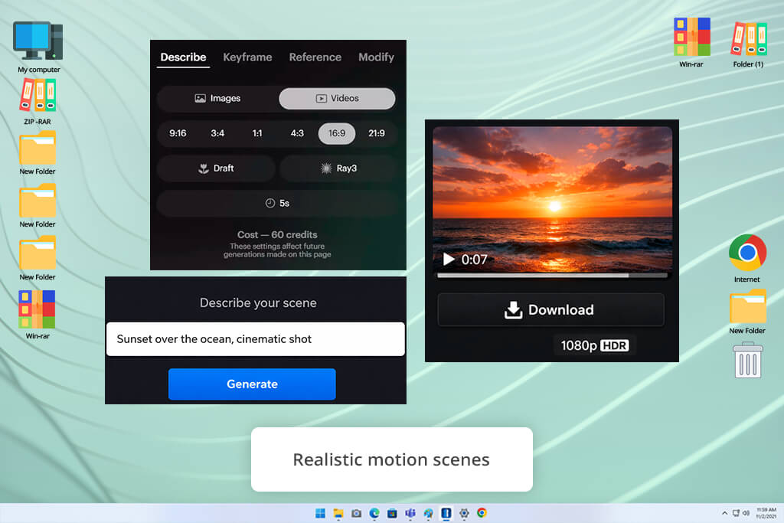Viewport: 784px width, 523px height.
Task: Click the 'Describe your scene' heading
Action: (258, 303)
